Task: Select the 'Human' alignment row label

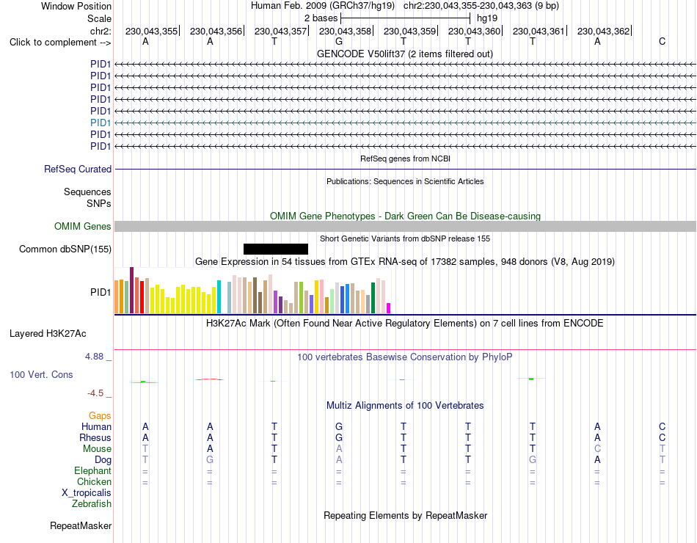Action: tap(96, 426)
